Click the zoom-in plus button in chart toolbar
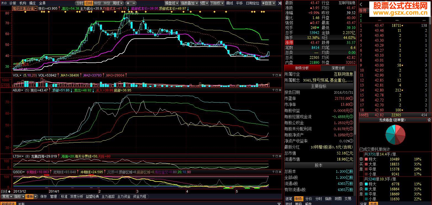This screenshot has height=205, width=432. [x=128, y=3]
